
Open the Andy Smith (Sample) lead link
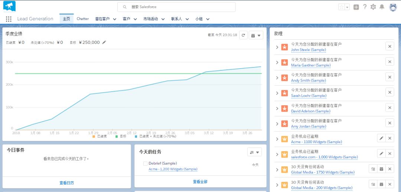308,80
